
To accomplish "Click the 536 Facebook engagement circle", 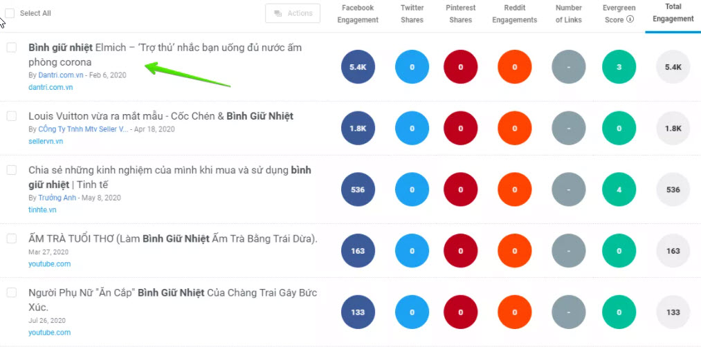I will point(358,189).
